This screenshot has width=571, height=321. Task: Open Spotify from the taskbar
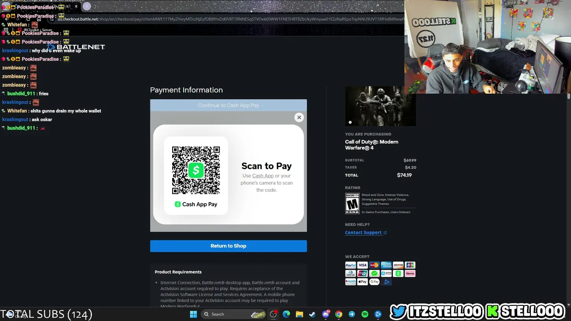[364, 314]
